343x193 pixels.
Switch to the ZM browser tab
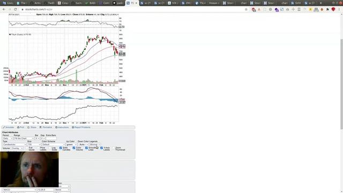(x=187, y=3)
